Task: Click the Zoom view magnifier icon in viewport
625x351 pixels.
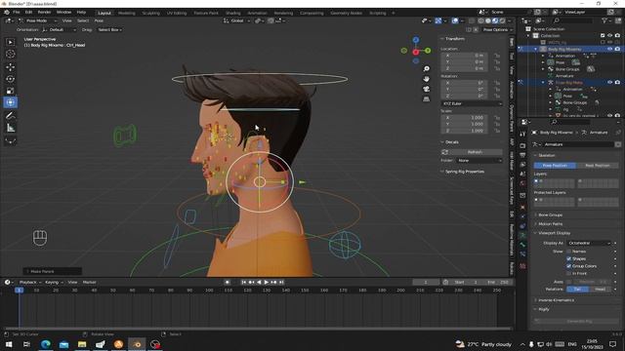Action: click(427, 69)
